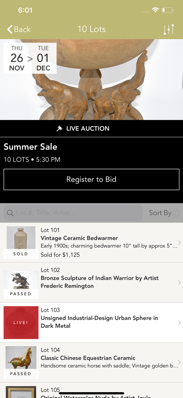Click the diamond icon next to Sort By

click(x=176, y=213)
